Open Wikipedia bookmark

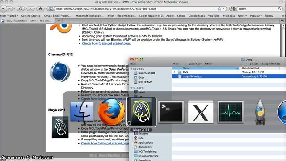tap(228, 16)
